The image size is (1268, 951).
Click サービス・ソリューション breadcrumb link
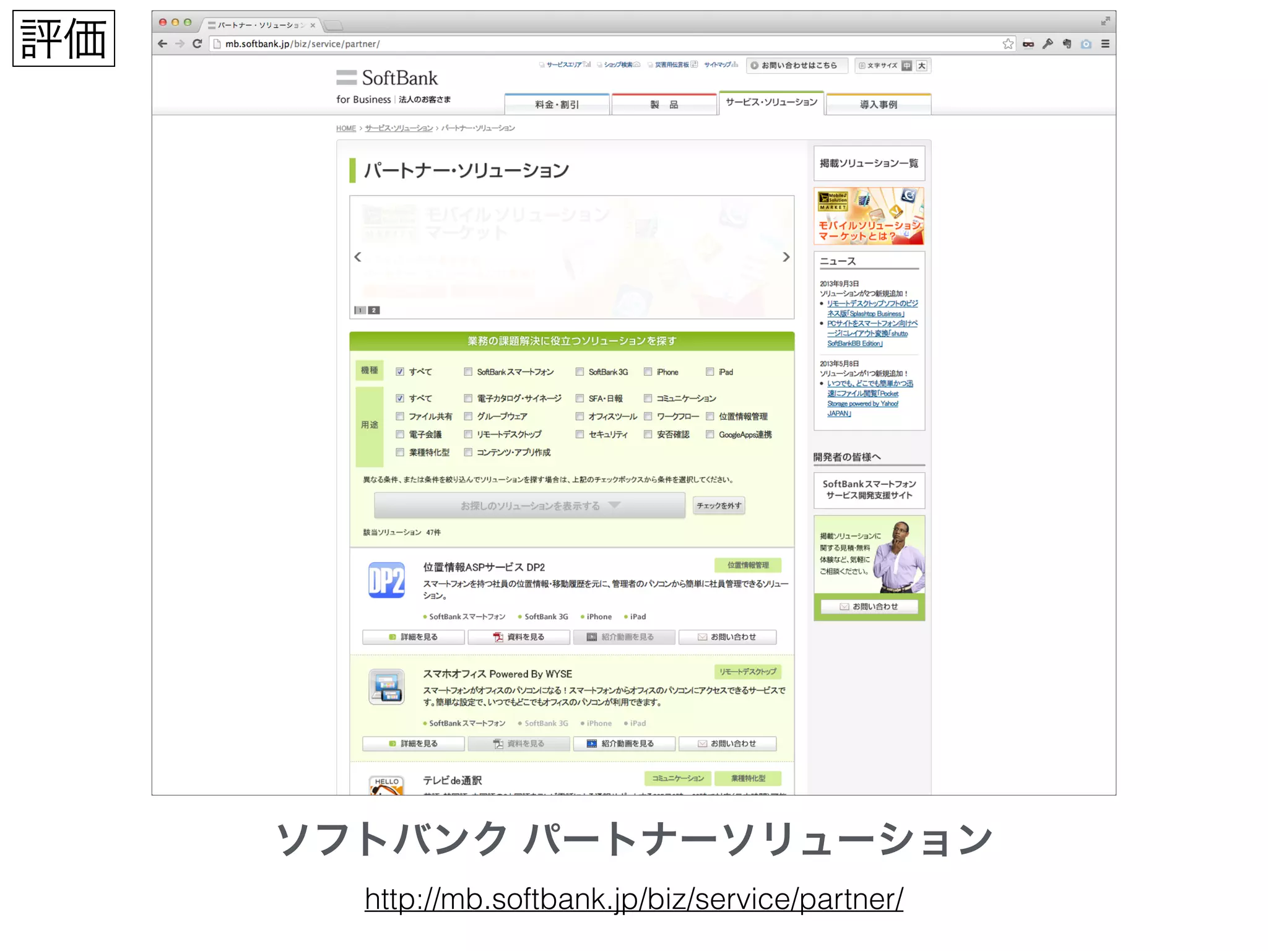[399, 128]
